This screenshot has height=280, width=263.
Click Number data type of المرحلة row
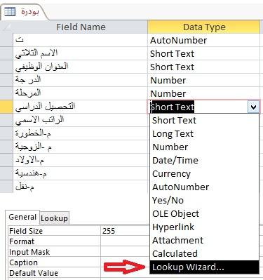coord(204,93)
